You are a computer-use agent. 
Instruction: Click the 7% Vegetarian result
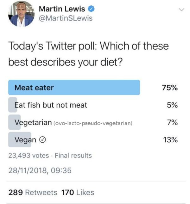click(x=172, y=122)
